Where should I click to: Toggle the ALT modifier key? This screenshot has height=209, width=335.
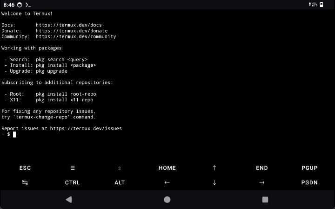point(120,182)
